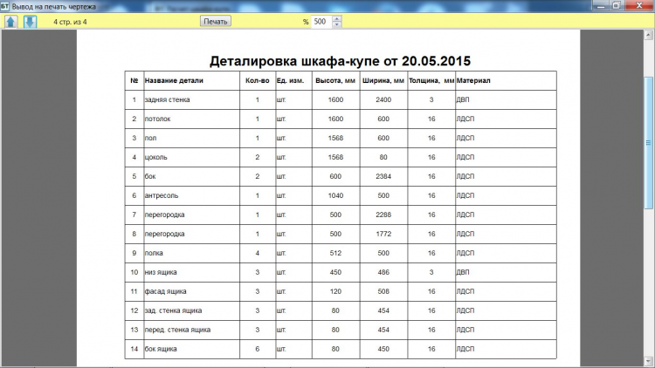Click the '№' column header
Screen dimensions: 655x368
pos(134,80)
